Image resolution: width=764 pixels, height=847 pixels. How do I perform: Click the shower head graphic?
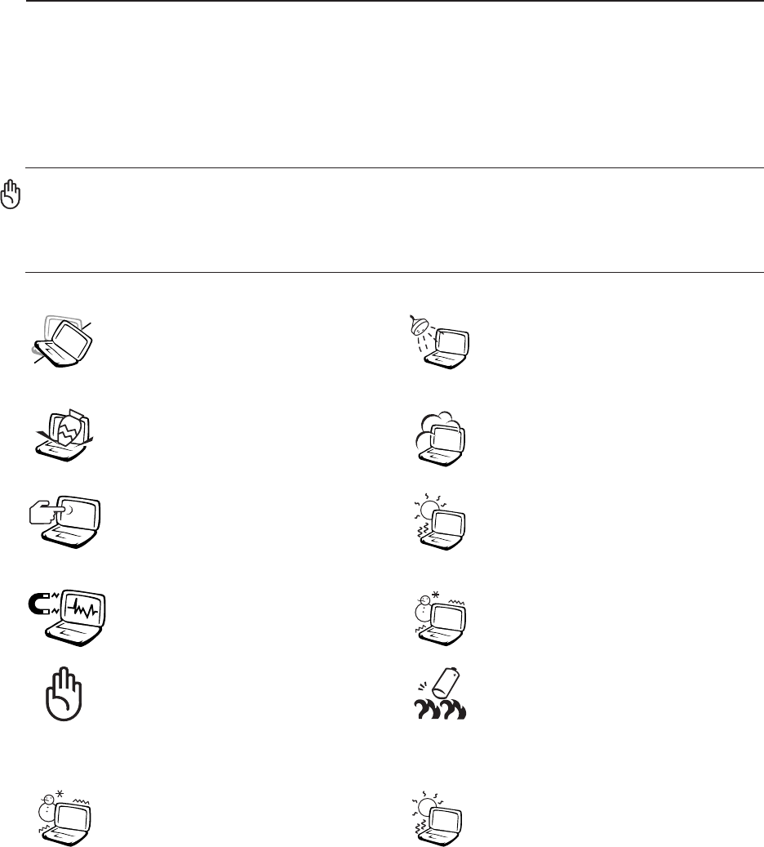tap(419, 324)
